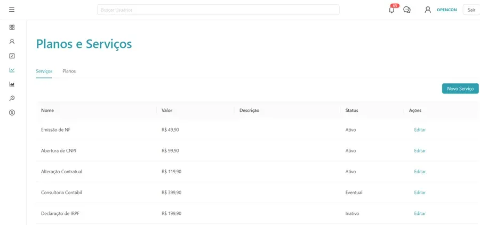Open the hamburger menu
The width and height of the screenshot is (480, 225).
(x=12, y=10)
